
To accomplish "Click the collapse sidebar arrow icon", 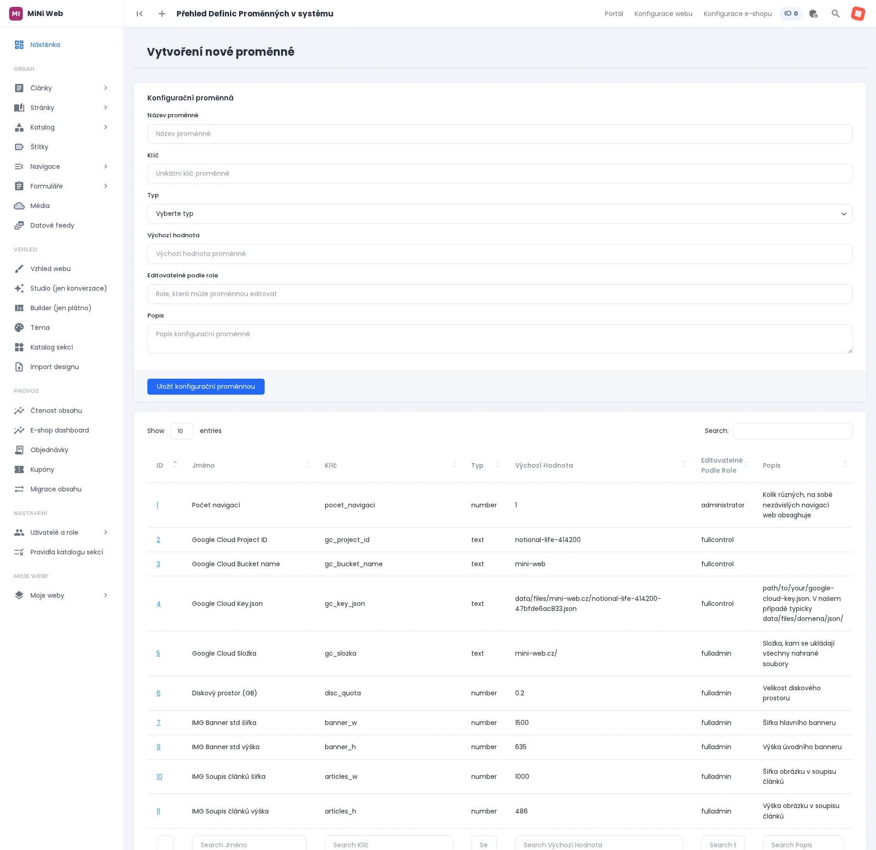I will click(x=140, y=14).
